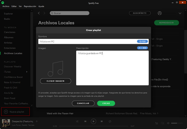Viewport: 187px width, 129px height.
Task: Skip to the previous track
Action: click(x=85, y=121)
